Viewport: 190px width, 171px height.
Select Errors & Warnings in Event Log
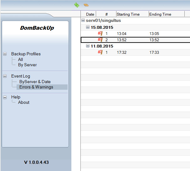(36, 87)
